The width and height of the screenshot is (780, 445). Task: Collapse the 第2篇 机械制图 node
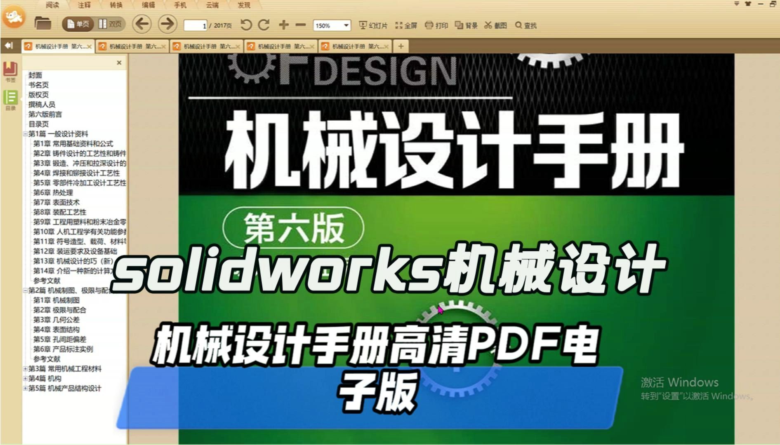point(25,290)
